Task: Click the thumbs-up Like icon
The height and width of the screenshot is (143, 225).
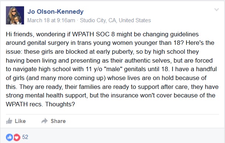Action: tap(9, 121)
